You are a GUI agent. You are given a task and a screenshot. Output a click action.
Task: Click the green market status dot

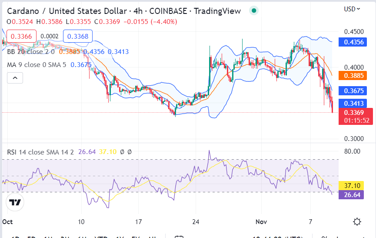[254, 10]
